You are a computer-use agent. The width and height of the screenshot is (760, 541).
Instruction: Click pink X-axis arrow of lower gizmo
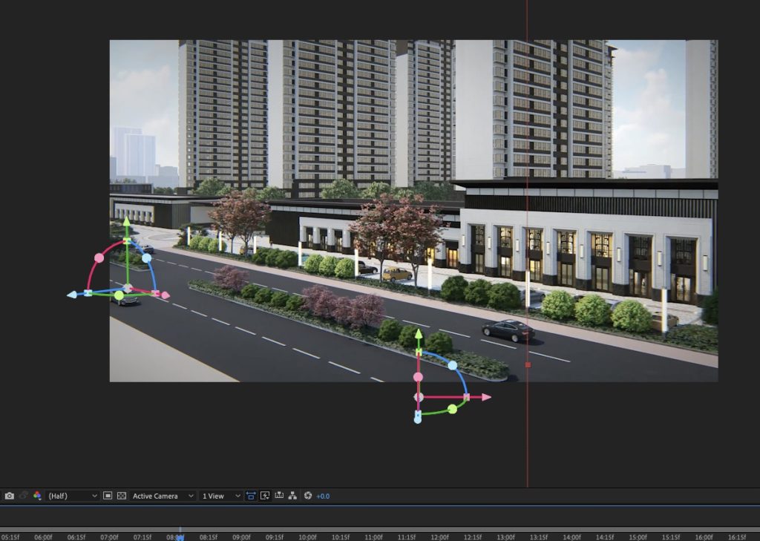pos(486,397)
